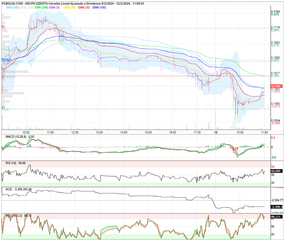This screenshot has height=241, width=285.
Task: Click the EMA (200) legend label
Action: pos(41,8)
